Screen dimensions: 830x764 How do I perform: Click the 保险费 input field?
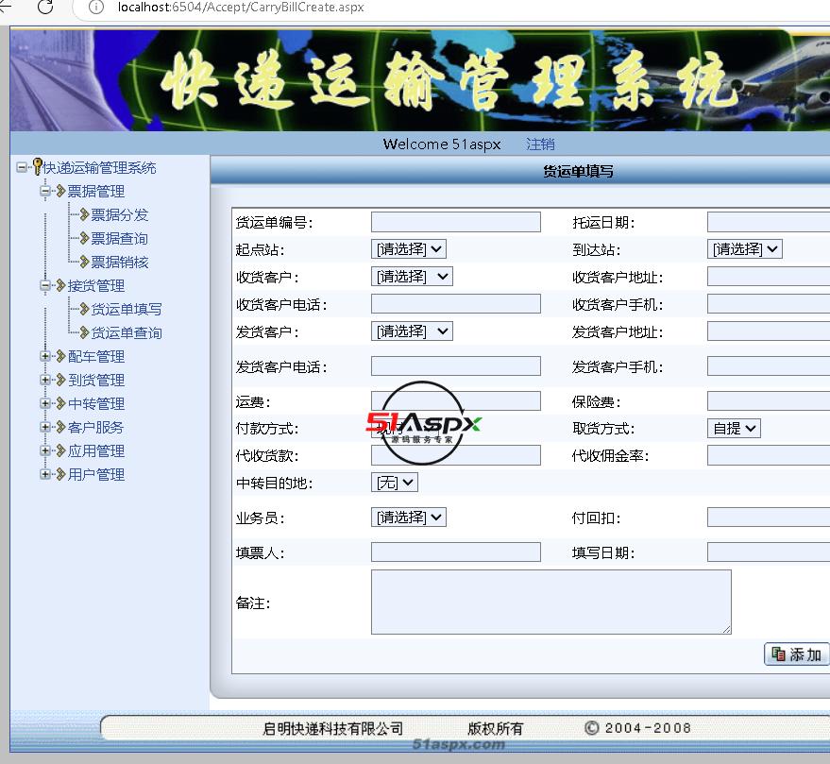[x=769, y=400]
